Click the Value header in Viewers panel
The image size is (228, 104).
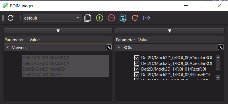[x=34, y=40]
